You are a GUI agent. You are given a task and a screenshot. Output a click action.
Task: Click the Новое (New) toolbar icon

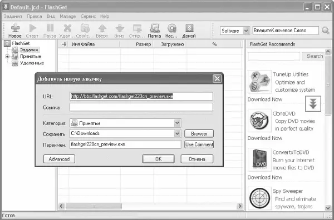(16, 28)
